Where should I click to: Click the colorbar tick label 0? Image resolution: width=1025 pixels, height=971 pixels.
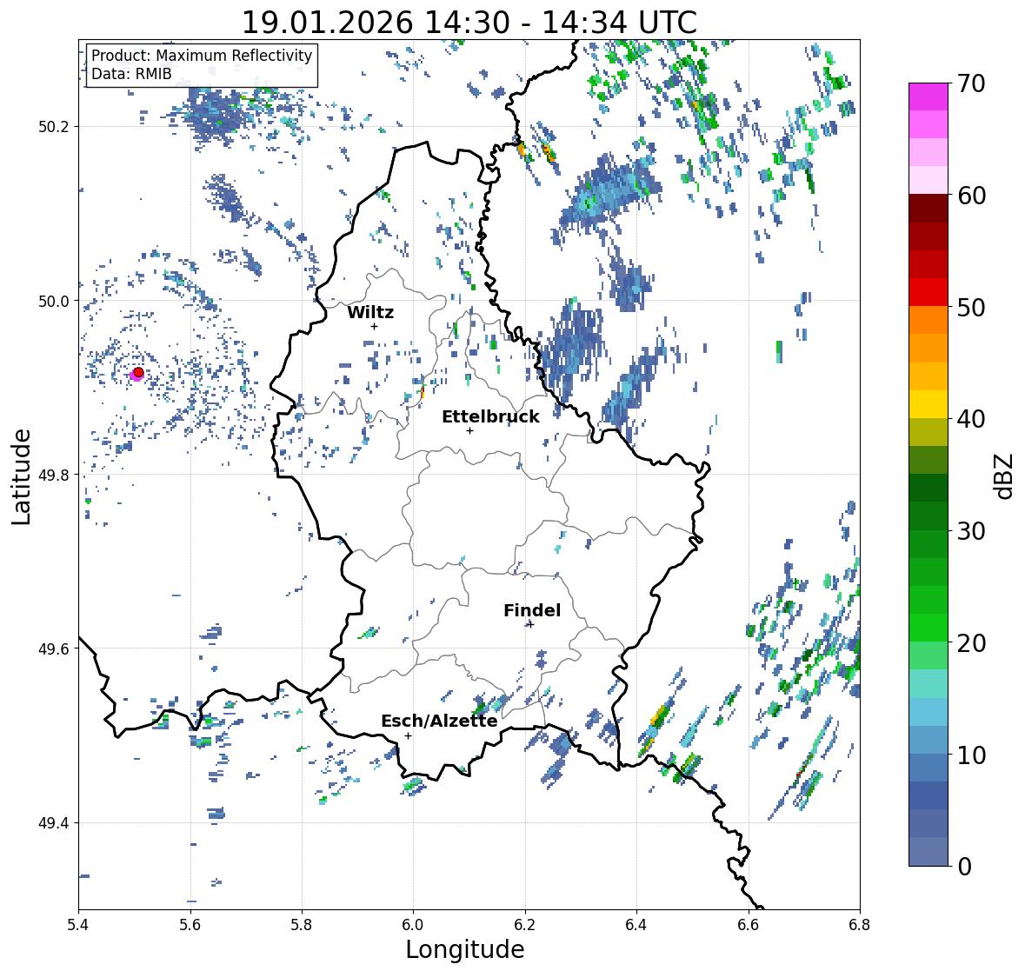964,867
